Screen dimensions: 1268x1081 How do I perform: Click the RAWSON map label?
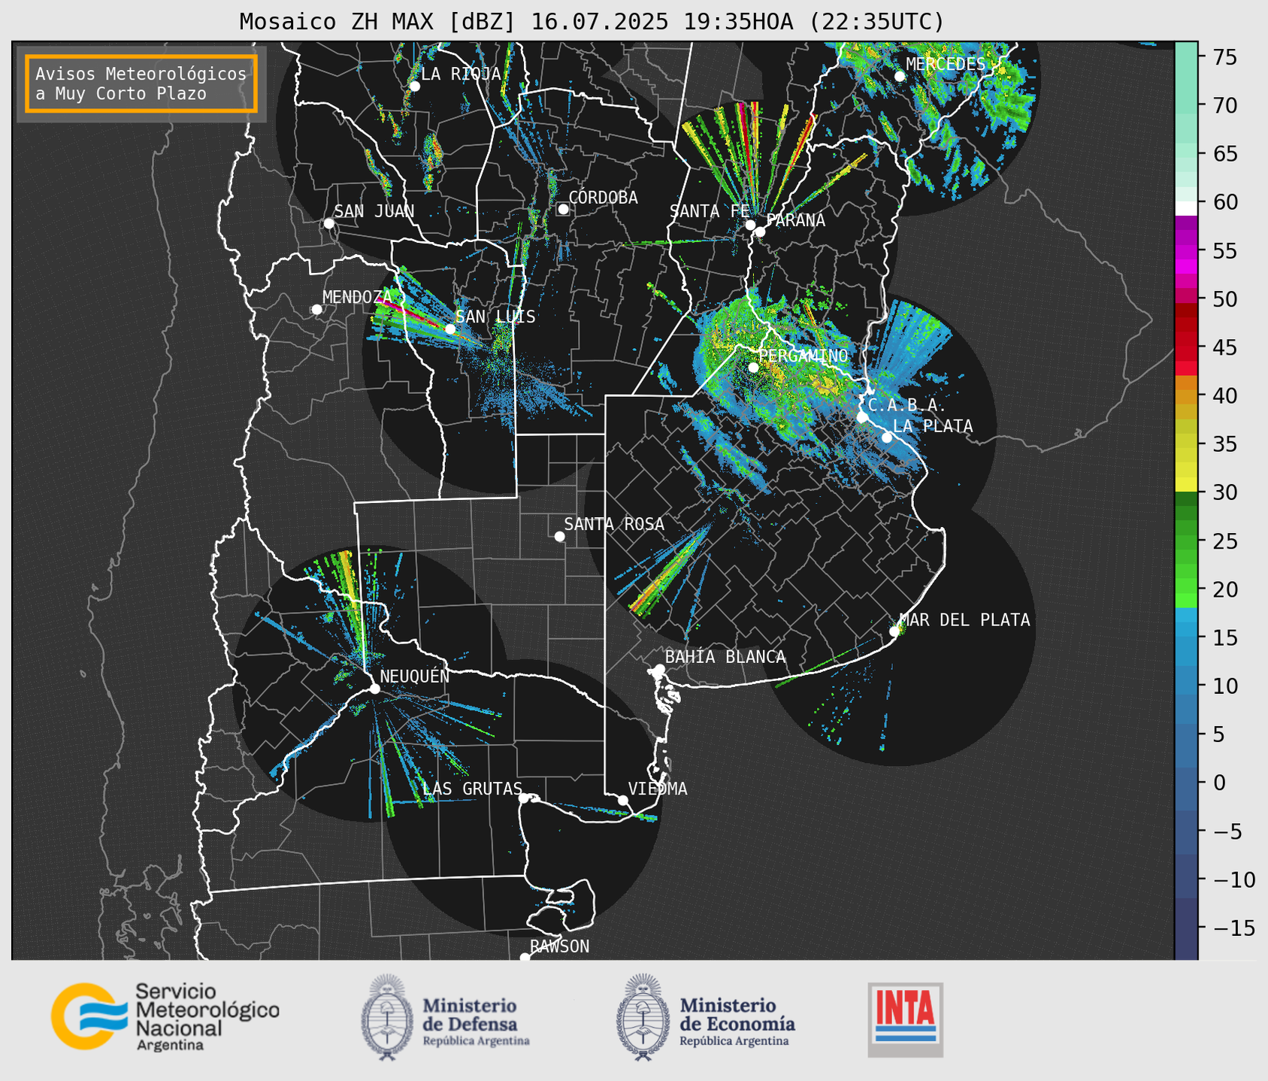pos(559,946)
